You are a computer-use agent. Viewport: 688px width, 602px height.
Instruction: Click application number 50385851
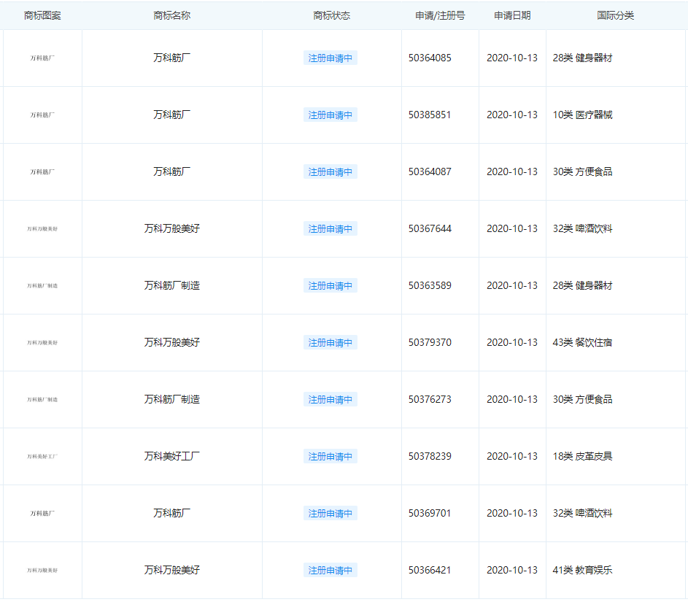point(430,115)
